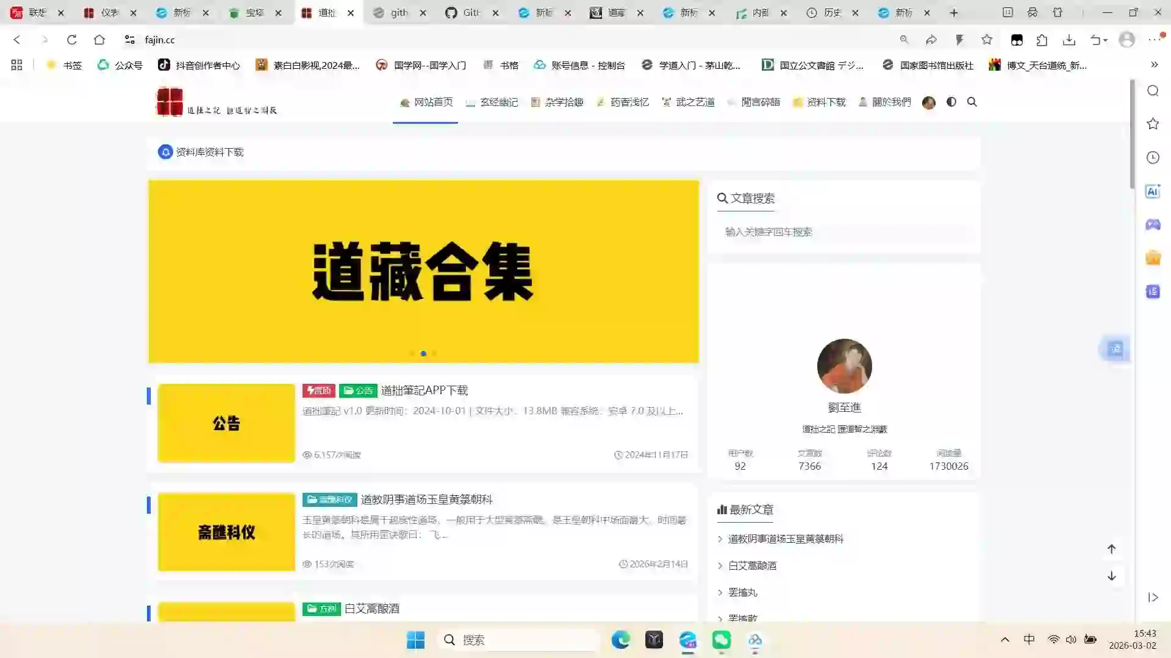Click the scroll-to-bottom arrow button
The image size is (1171, 658).
click(x=1111, y=576)
